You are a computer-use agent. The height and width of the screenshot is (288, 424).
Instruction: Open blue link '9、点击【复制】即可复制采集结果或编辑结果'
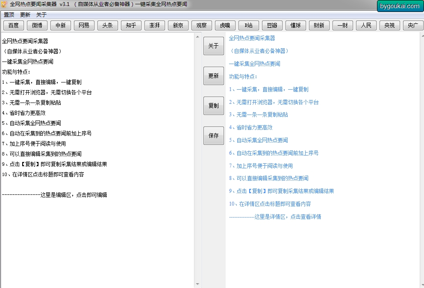coord(282,191)
